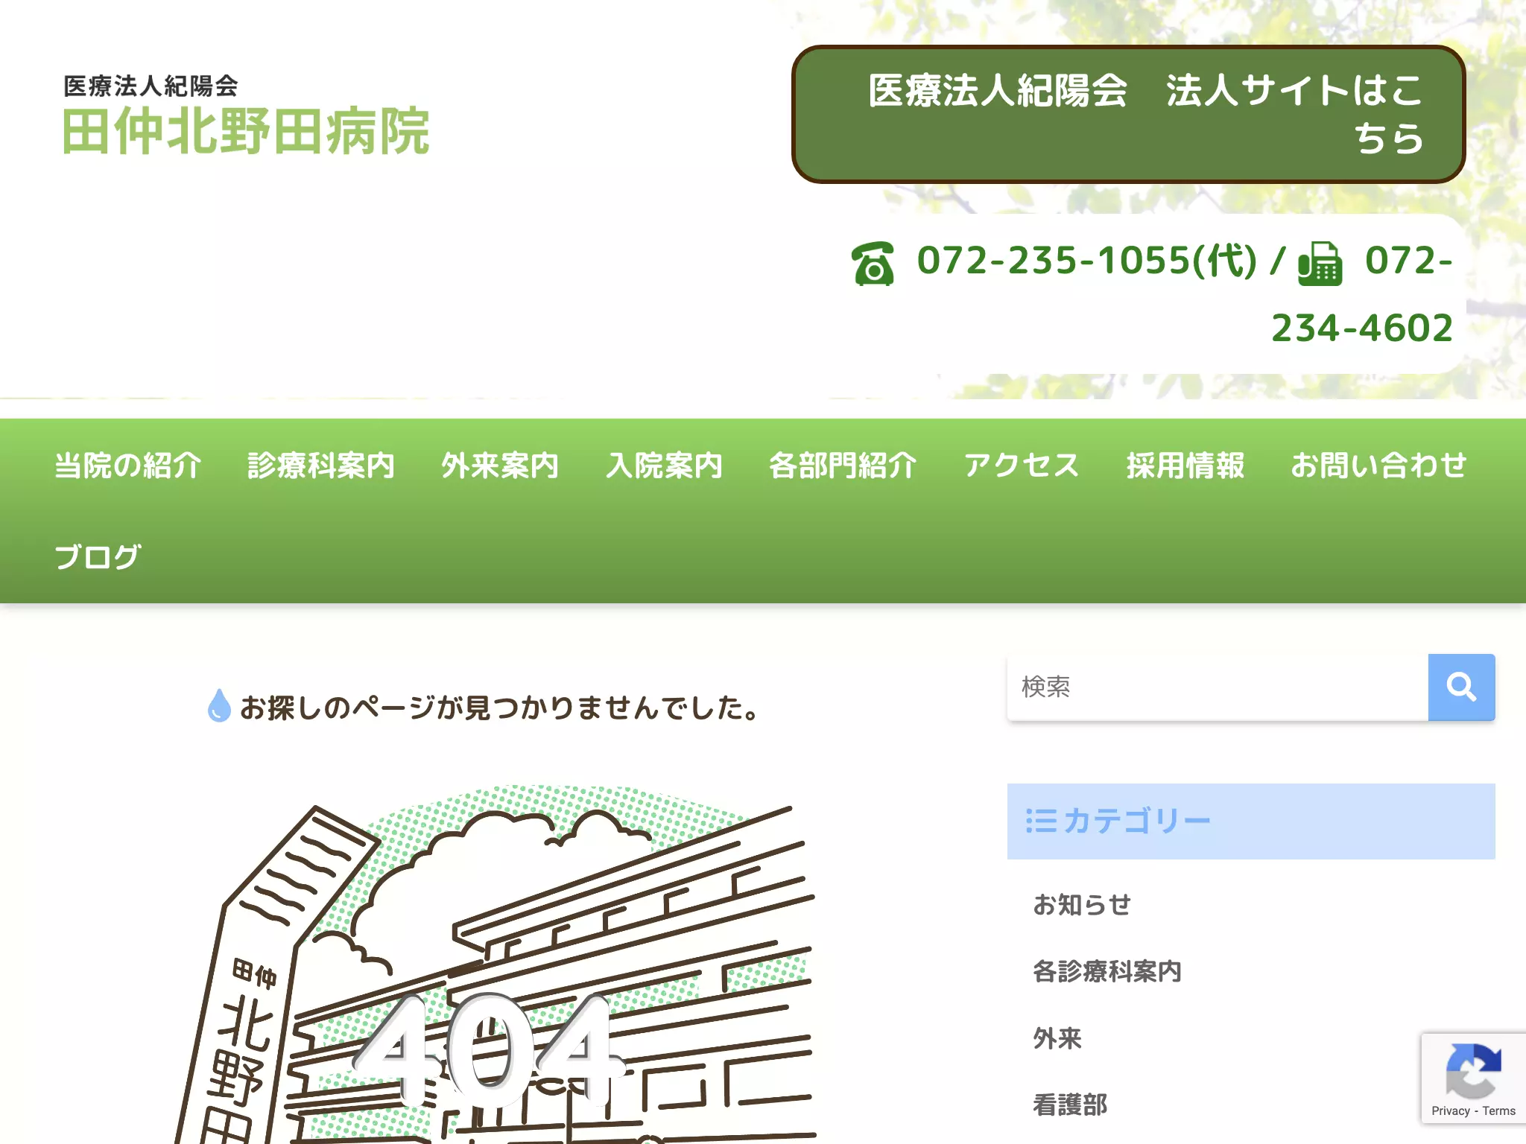
Task: Open the 各診療科案内 category link
Action: coord(1107,971)
